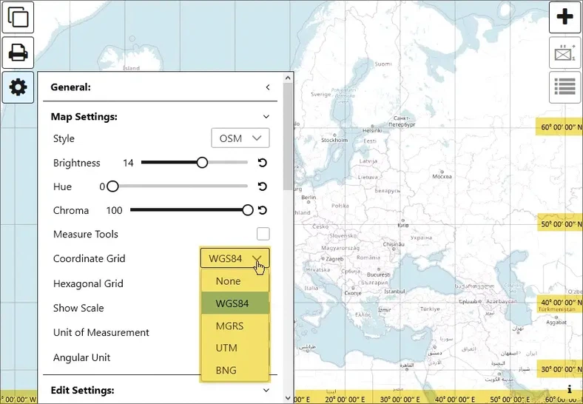Click the General heading
583x404 pixels.
(x=70, y=87)
